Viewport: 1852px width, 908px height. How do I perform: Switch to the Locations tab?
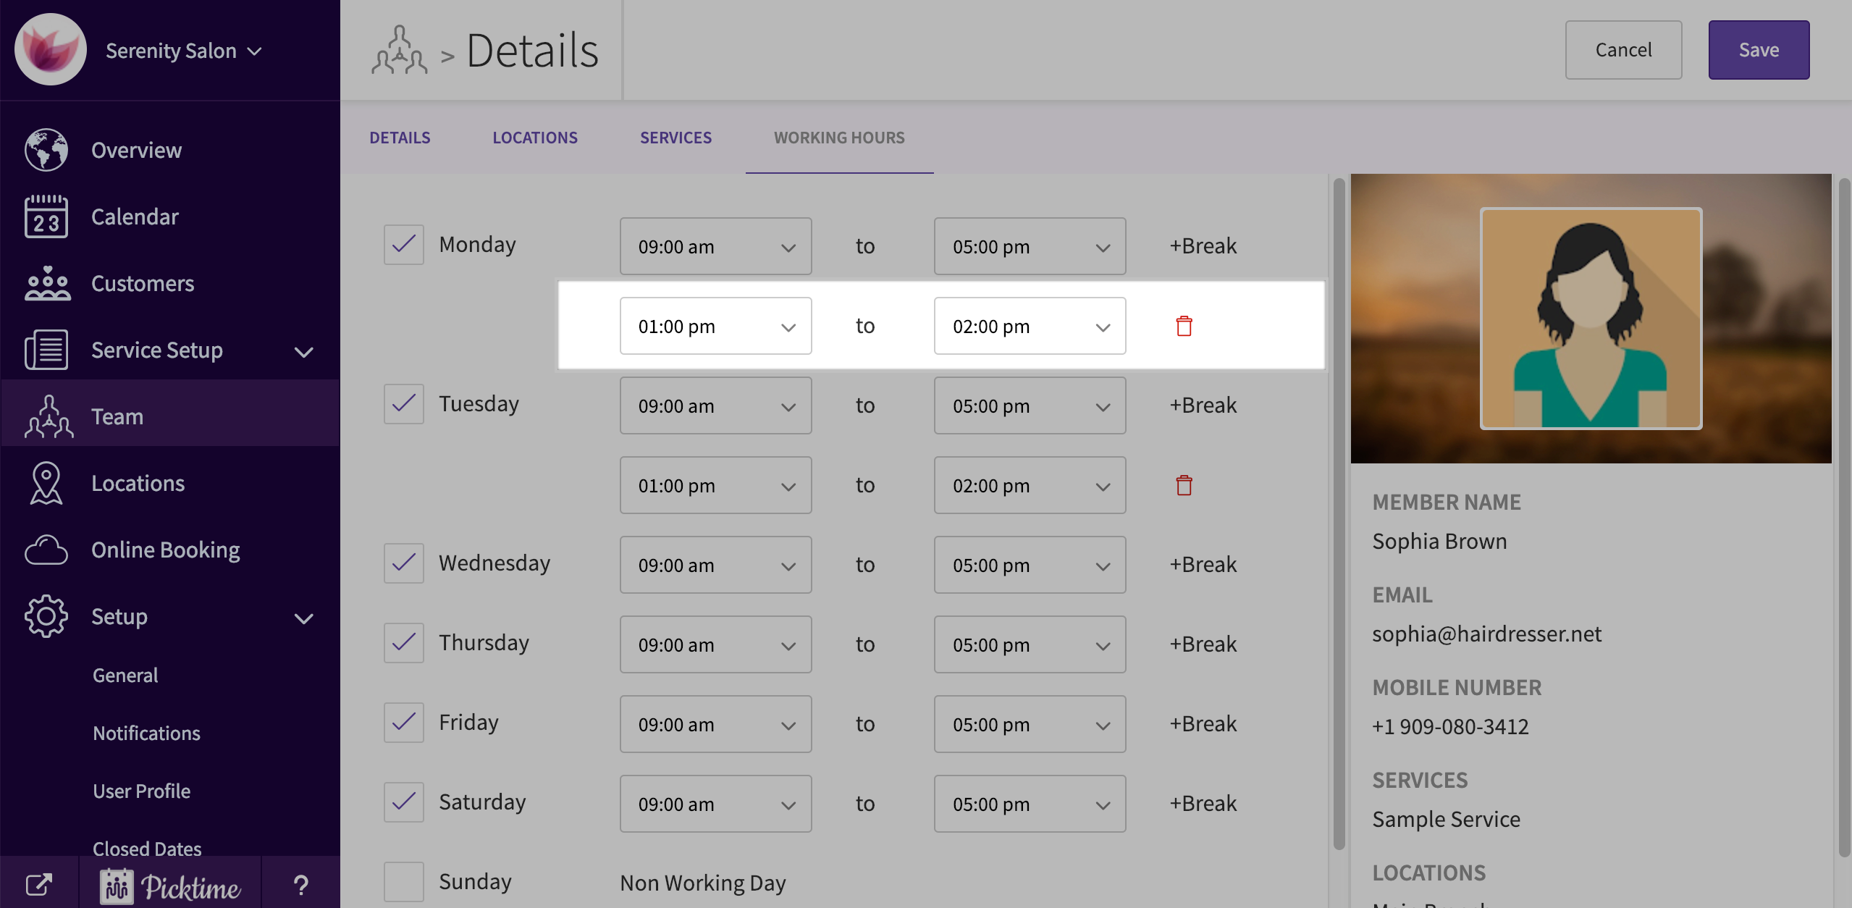pos(534,138)
